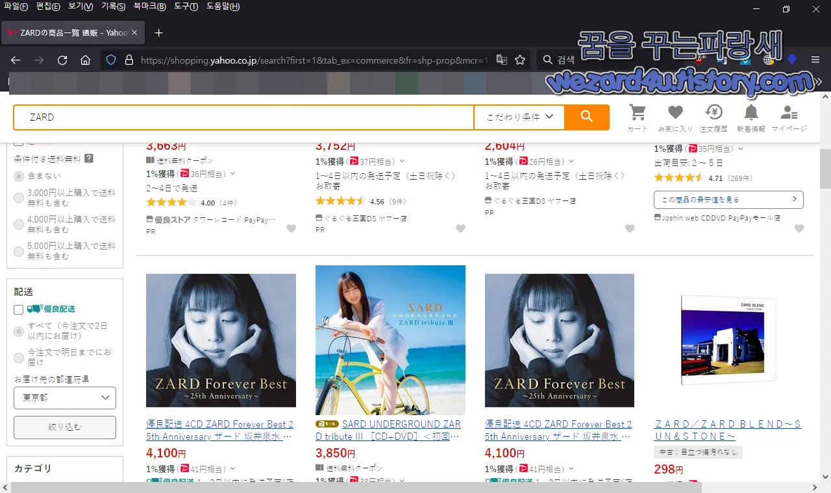Open the browser home page
Screen dimensions: 831x493
(x=85, y=60)
